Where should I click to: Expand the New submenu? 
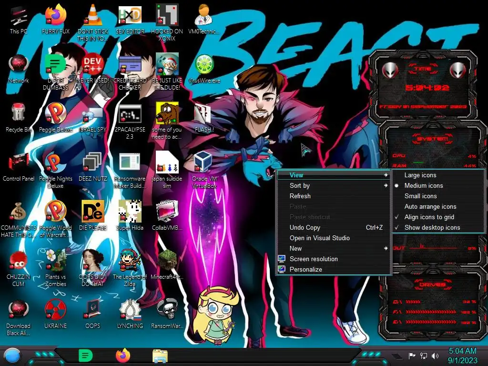pos(334,249)
